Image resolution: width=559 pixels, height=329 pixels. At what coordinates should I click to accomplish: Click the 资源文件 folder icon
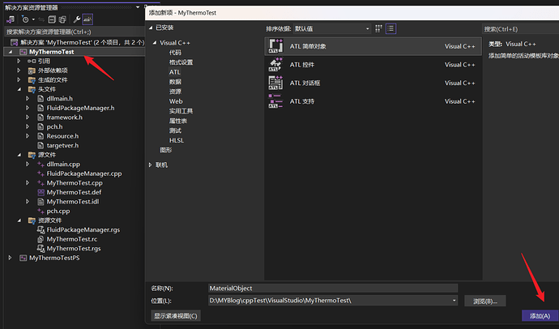pos(32,220)
